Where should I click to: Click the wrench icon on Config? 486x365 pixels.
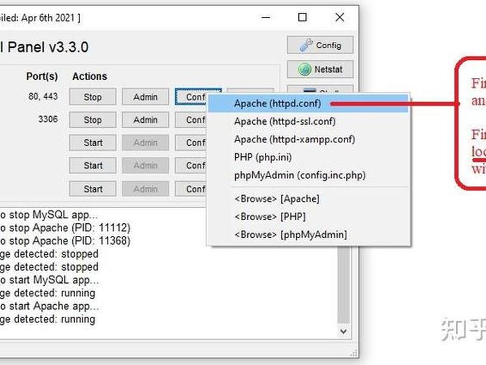(306, 45)
